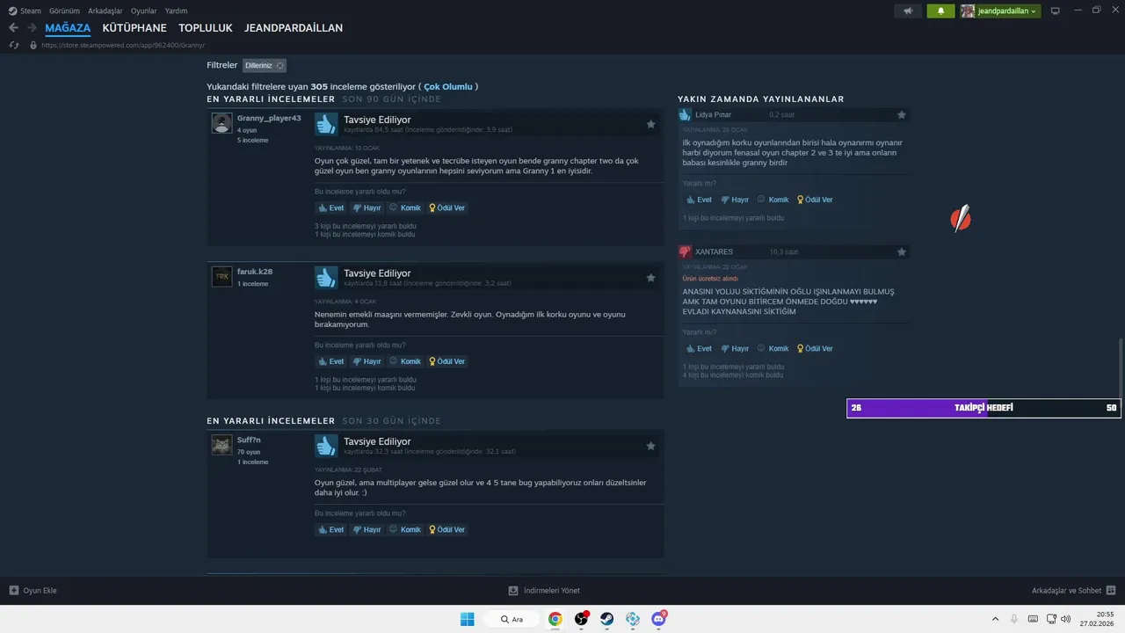Go back with the left arrow
This screenshot has height=633, width=1125.
(x=13, y=28)
